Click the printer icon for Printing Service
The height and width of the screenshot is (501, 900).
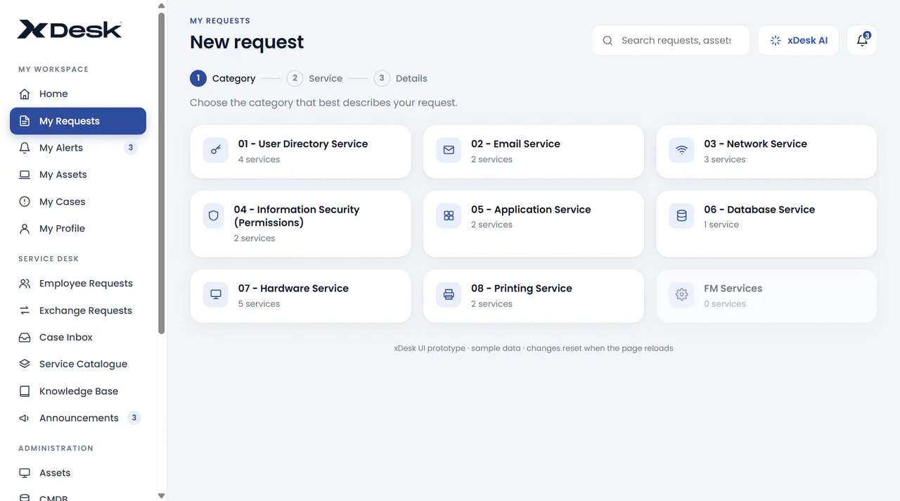449,295
